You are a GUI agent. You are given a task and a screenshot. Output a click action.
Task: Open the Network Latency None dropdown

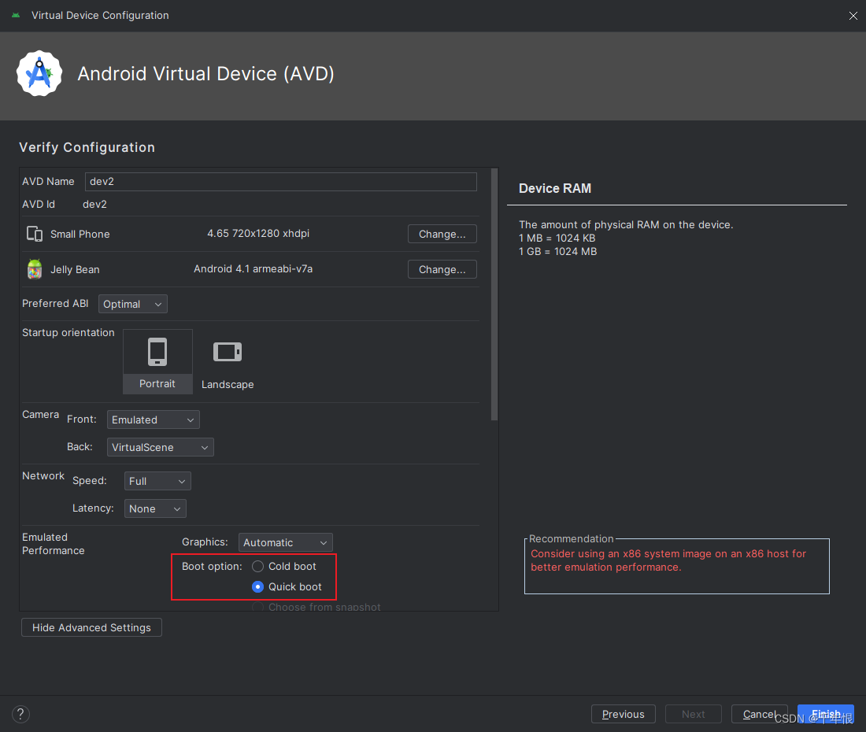click(155, 509)
